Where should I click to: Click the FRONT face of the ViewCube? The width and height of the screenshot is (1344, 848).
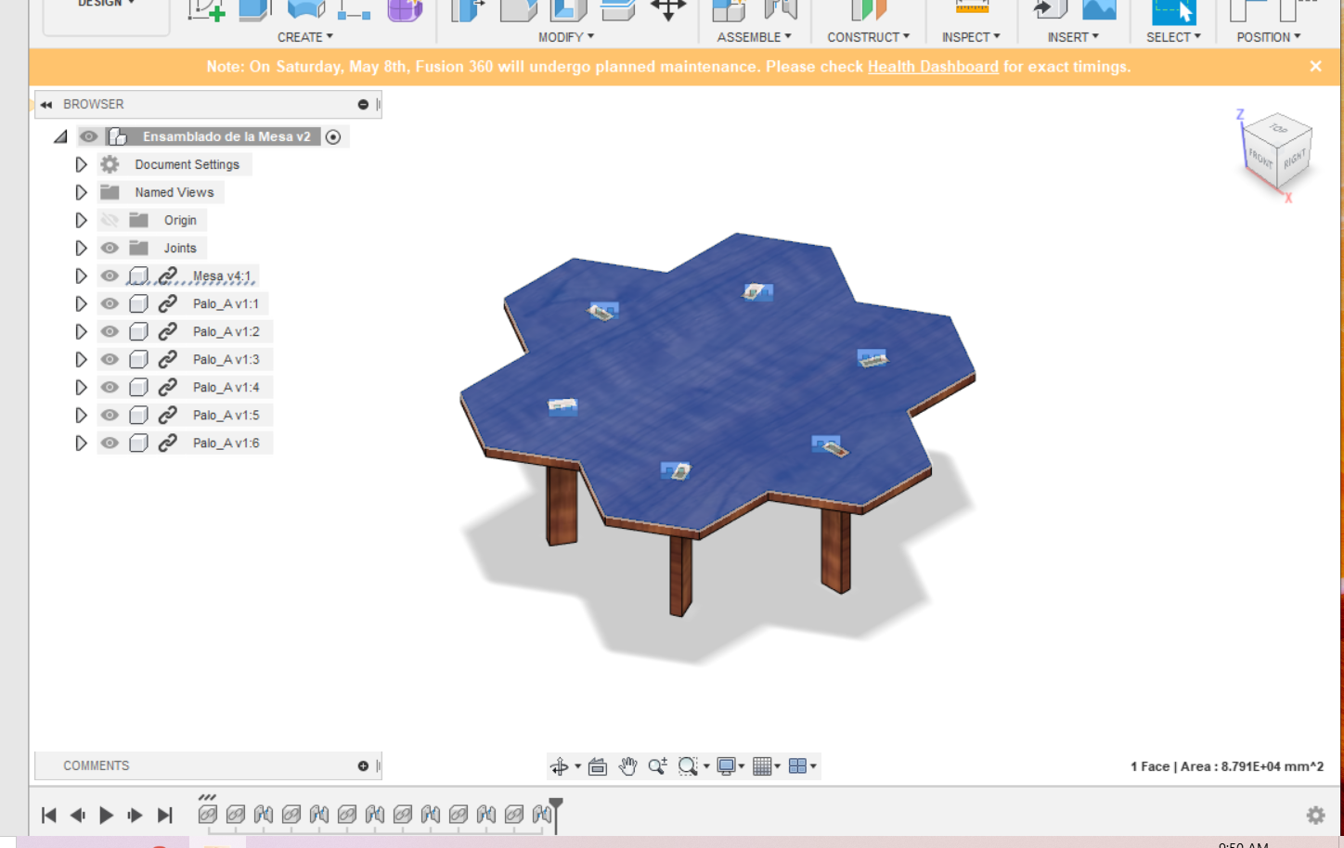click(x=1260, y=159)
